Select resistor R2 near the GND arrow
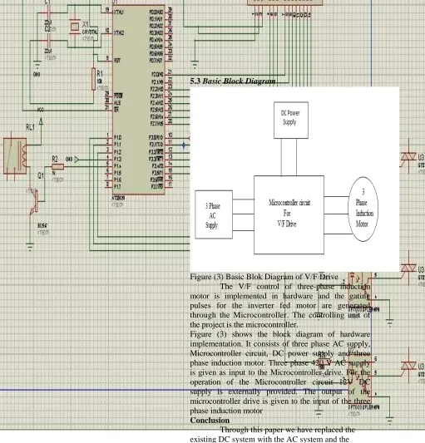 coord(58,167)
